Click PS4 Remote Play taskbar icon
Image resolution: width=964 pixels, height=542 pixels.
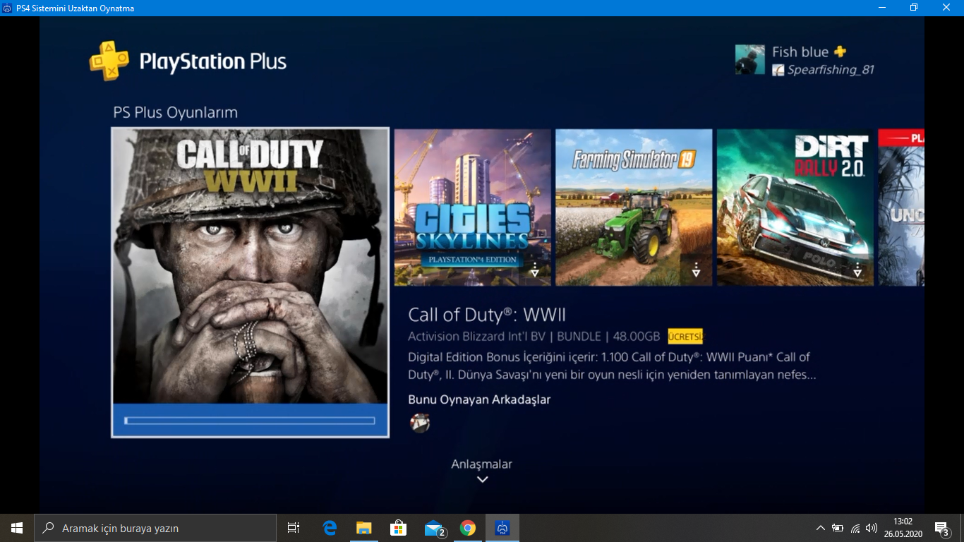pos(502,528)
